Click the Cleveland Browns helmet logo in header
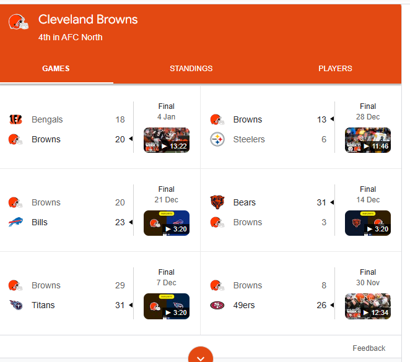Image resolution: width=410 pixels, height=362 pixels. 19,22
